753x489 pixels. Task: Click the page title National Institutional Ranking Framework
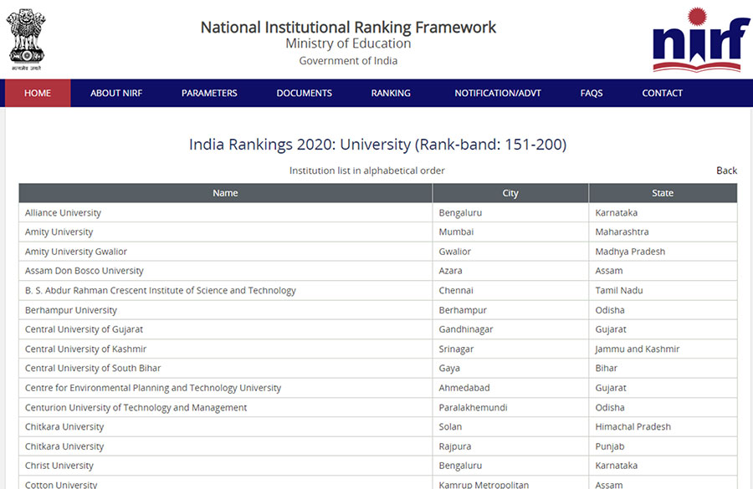[x=348, y=28]
